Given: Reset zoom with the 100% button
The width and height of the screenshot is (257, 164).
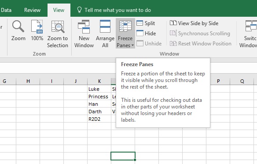Looking at the screenshot, I should click(37, 30).
